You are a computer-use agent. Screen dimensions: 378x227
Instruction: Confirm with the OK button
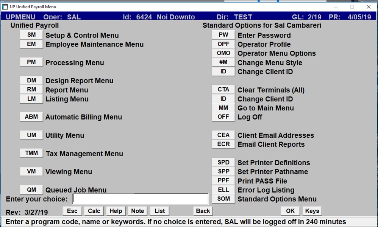(x=290, y=211)
